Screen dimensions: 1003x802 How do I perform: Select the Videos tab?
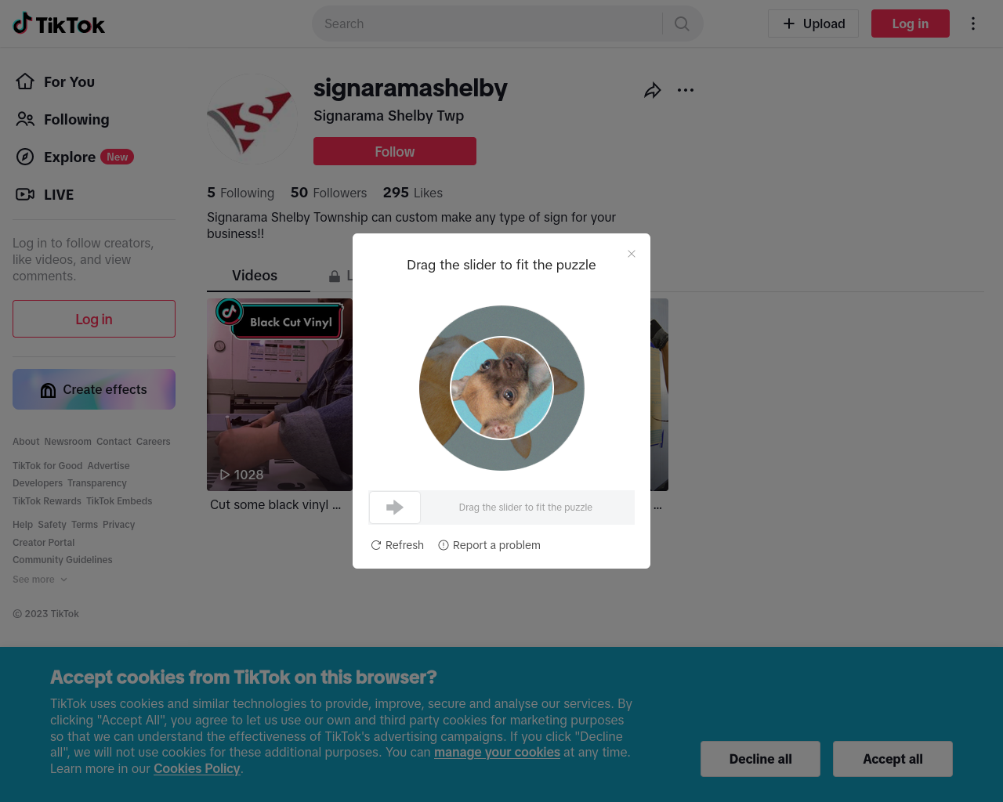(255, 276)
